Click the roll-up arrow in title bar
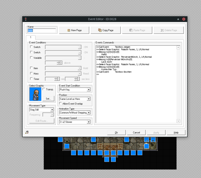Image resolution: width=201 pixels, height=178 pixels. click(x=178, y=19)
